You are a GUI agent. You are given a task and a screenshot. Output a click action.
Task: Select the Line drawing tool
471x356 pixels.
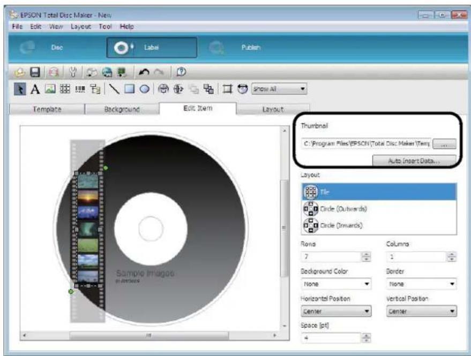pos(114,89)
